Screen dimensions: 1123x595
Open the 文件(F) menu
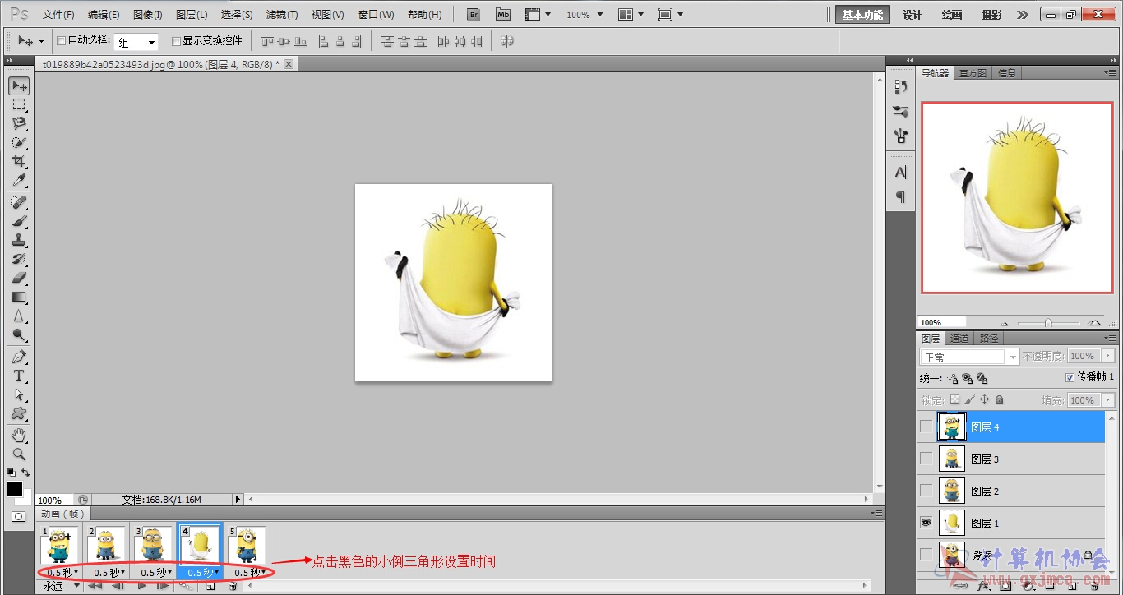coord(58,15)
